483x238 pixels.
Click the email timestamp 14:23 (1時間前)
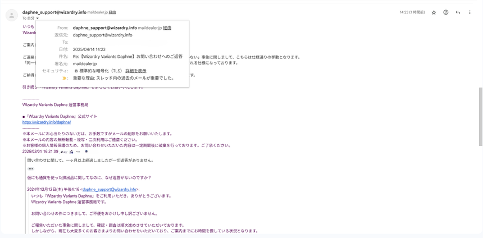[x=412, y=12]
